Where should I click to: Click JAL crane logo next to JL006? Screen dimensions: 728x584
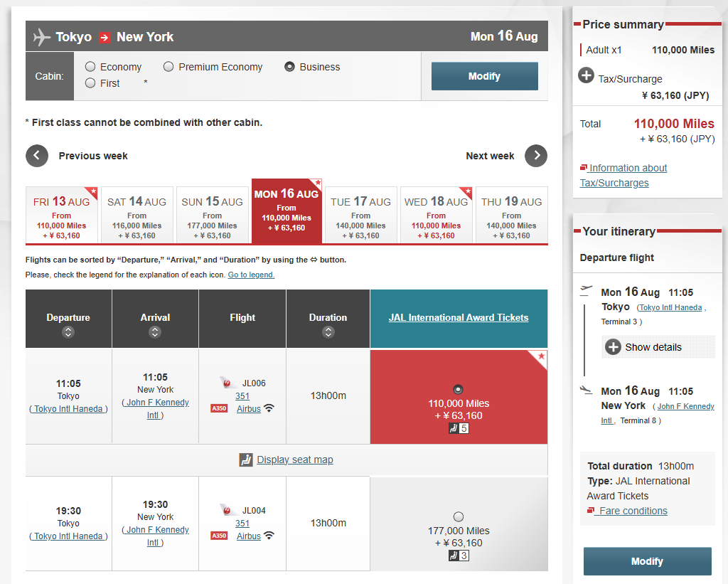(x=227, y=383)
